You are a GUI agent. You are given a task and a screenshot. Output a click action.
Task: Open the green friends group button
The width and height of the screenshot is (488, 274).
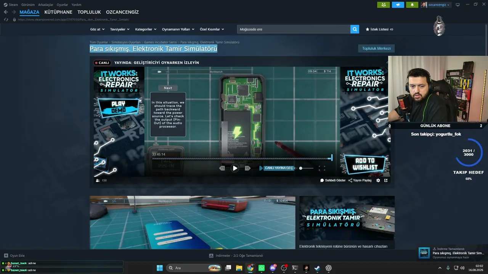pos(383,5)
